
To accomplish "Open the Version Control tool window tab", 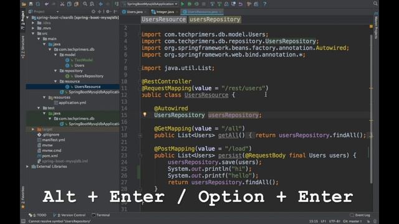I will tap(69, 215).
